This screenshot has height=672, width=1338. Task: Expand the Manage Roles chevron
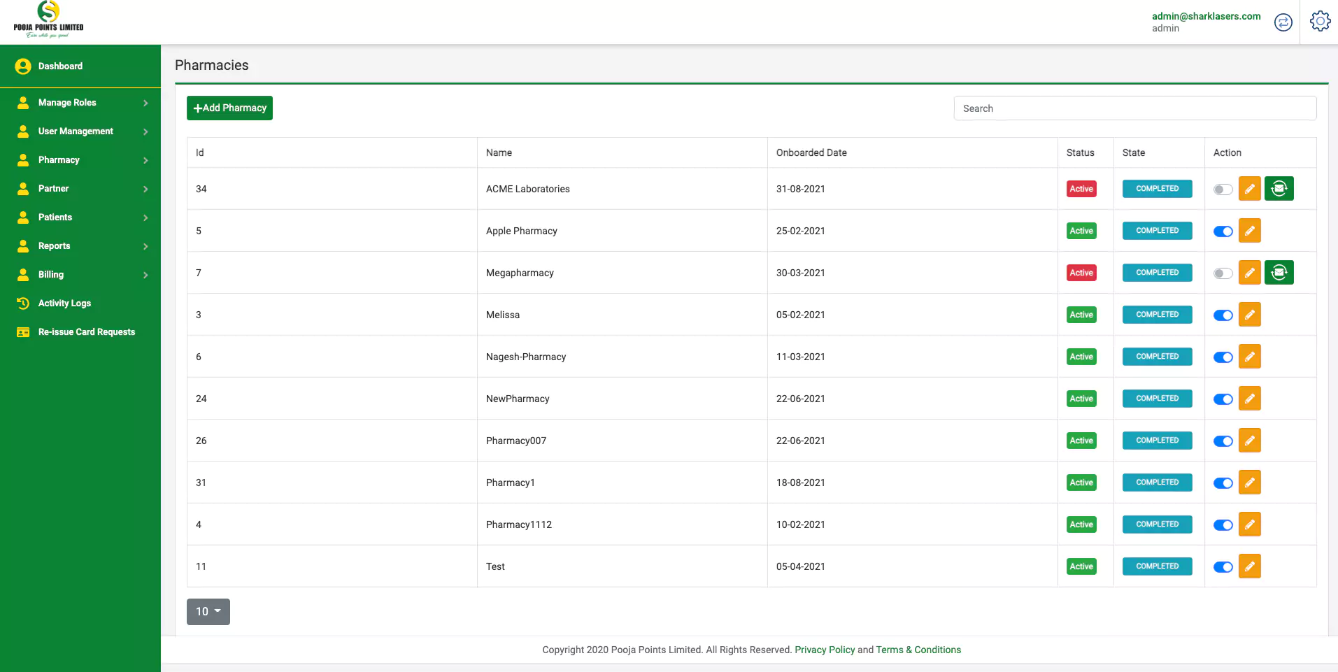(145, 103)
